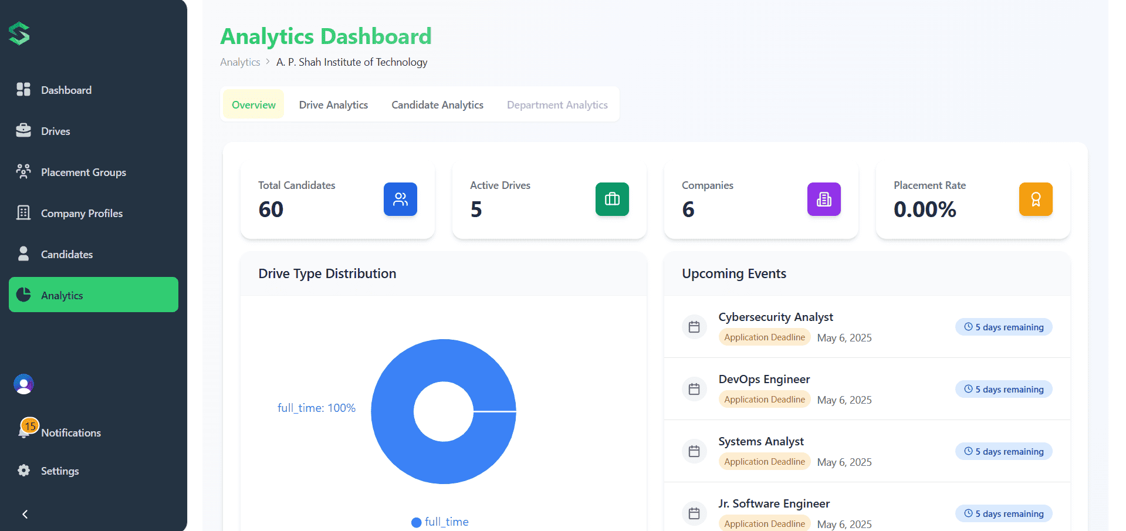Click the Analytics breadcrumb link
The width and height of the screenshot is (1126, 531).
(240, 62)
